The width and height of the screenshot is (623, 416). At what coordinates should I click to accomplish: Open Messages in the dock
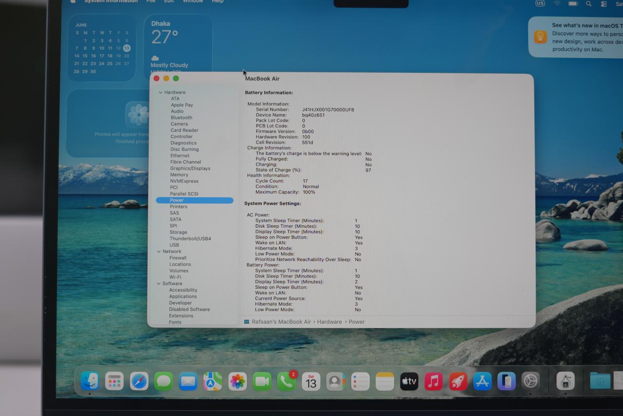(x=164, y=381)
